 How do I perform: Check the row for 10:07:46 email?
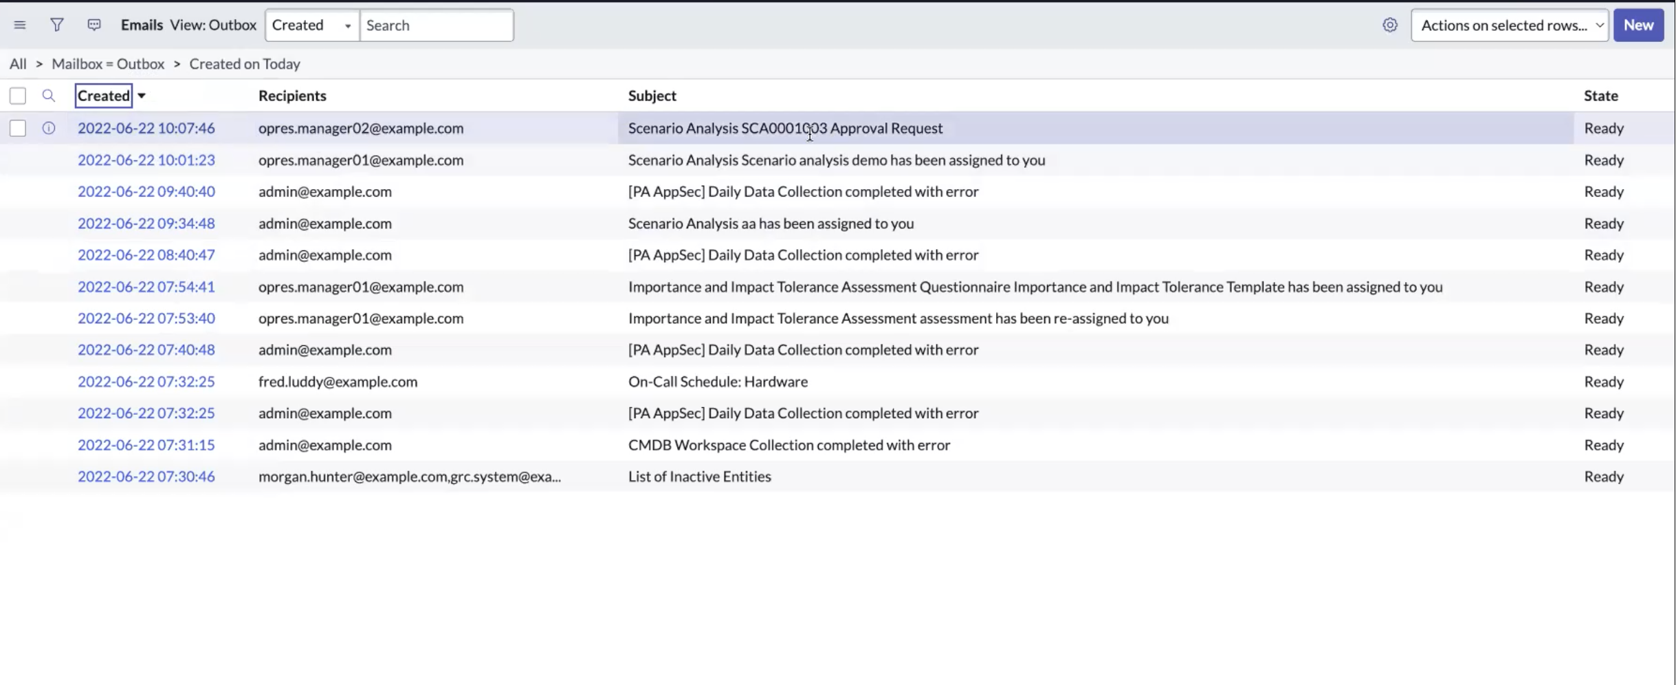click(18, 128)
